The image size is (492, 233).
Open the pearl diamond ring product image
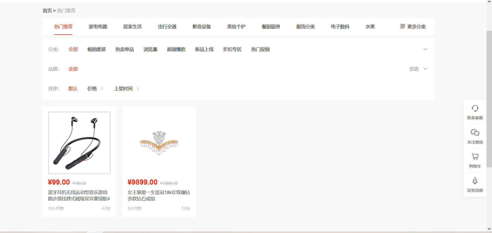[x=159, y=143]
